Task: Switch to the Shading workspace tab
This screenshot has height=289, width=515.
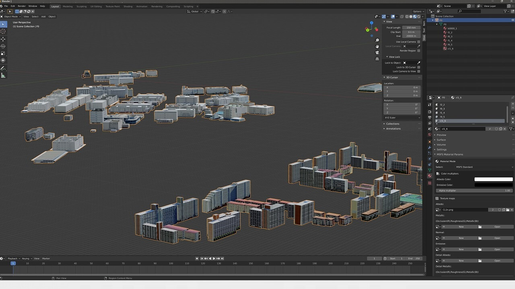Action: [x=128, y=6]
